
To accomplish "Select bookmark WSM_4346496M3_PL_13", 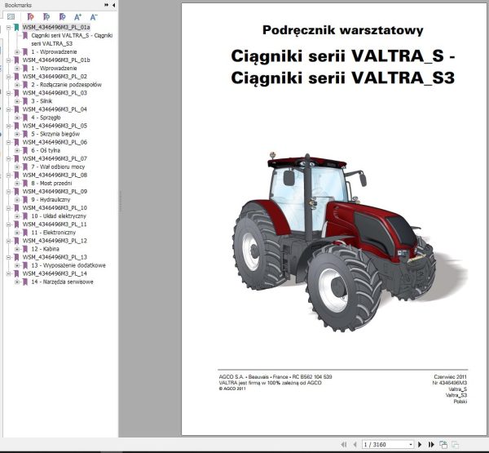I will [55, 257].
